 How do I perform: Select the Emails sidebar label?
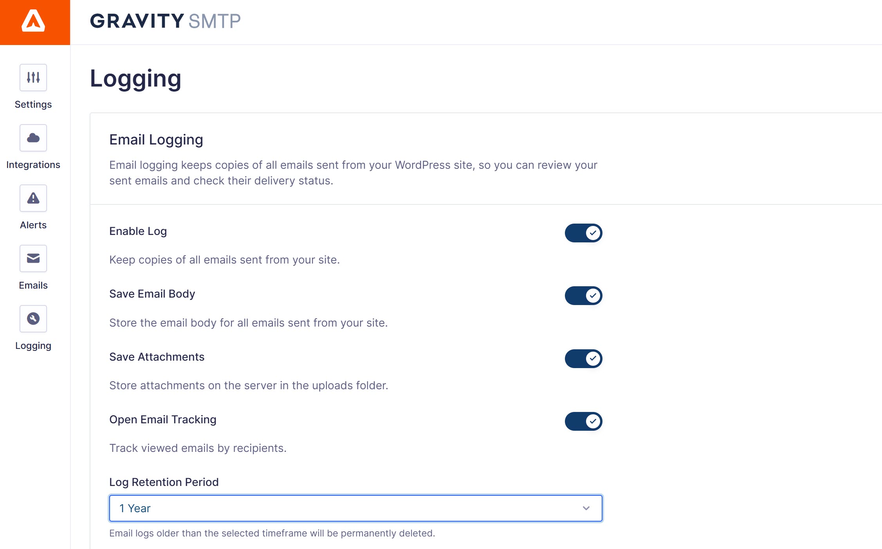click(33, 285)
